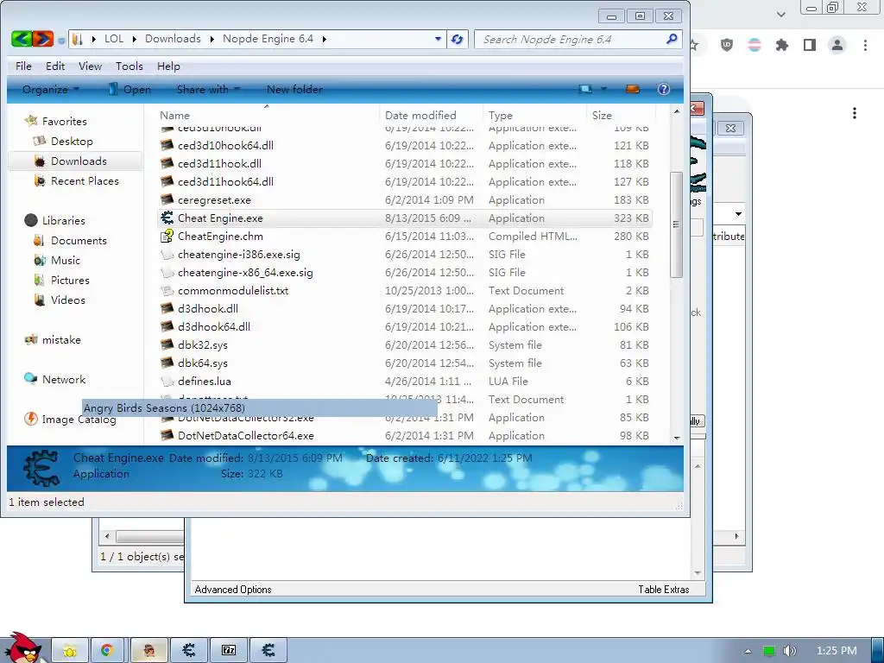Show hidden system tray icons arrow
The height and width of the screenshot is (663, 884).
(x=748, y=651)
